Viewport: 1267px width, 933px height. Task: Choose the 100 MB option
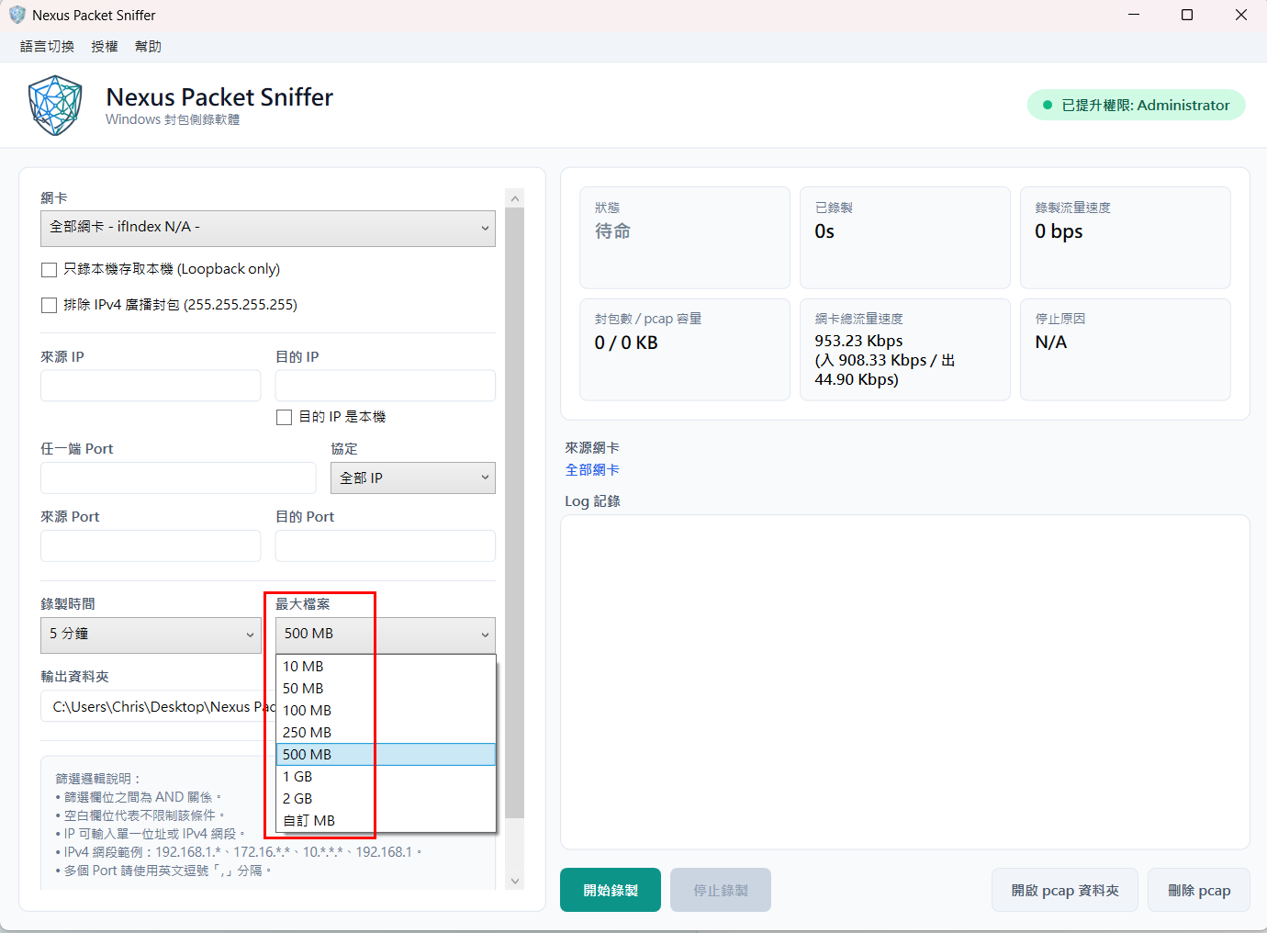click(386, 711)
